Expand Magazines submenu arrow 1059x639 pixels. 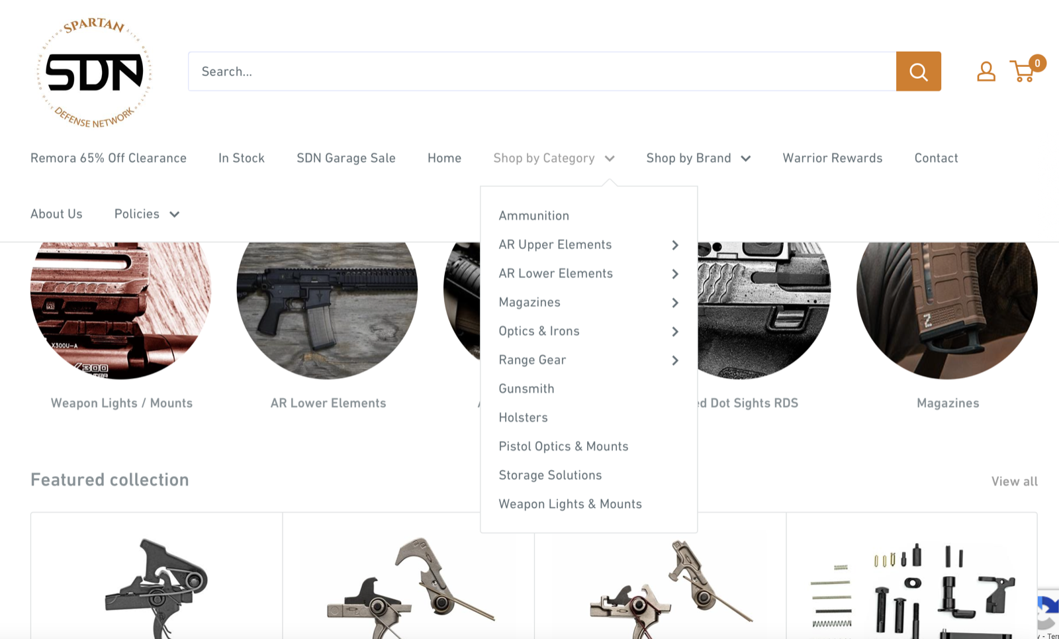[675, 303]
